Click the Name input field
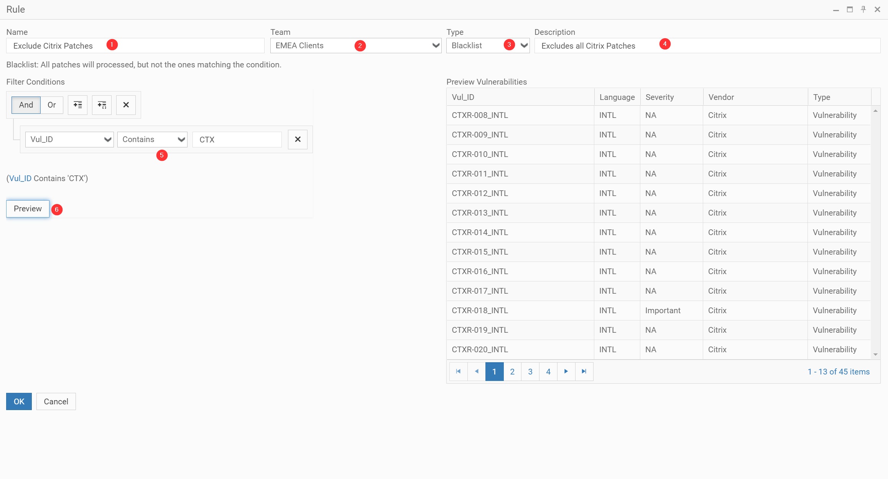Image resolution: width=888 pixels, height=479 pixels. click(135, 46)
